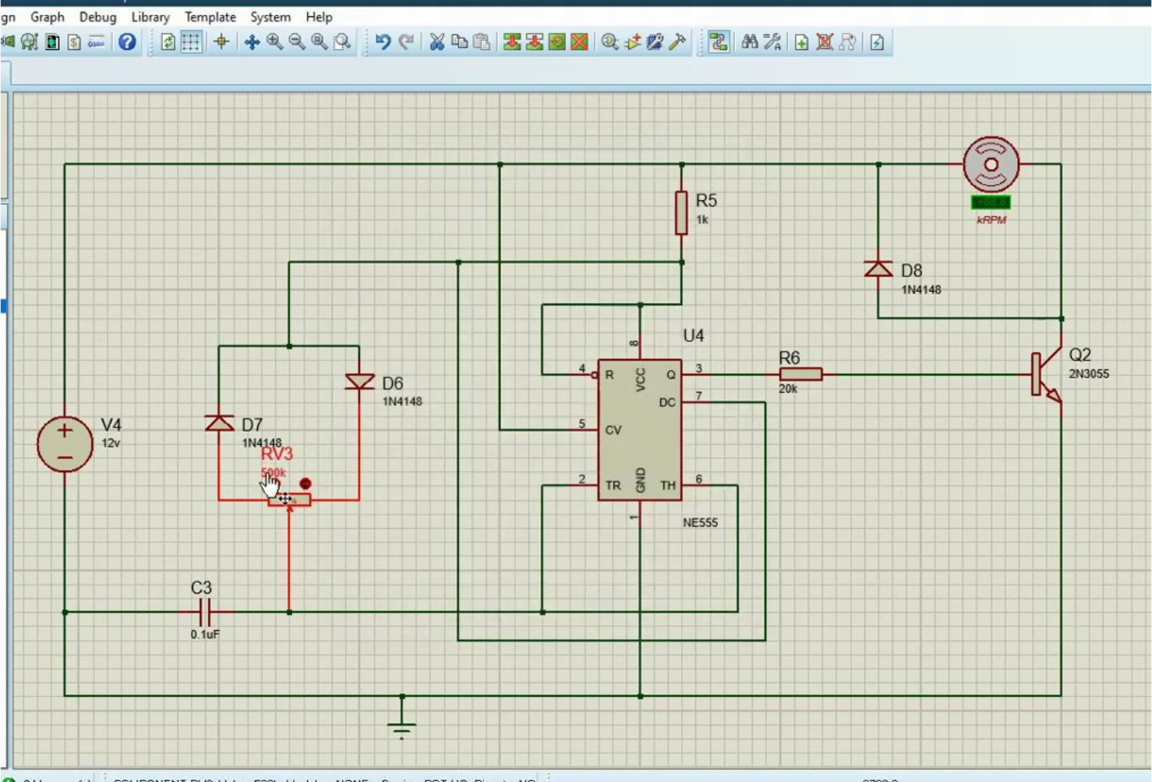The width and height of the screenshot is (1152, 782).
Task: Click the remove sheet icon
Action: 825,42
